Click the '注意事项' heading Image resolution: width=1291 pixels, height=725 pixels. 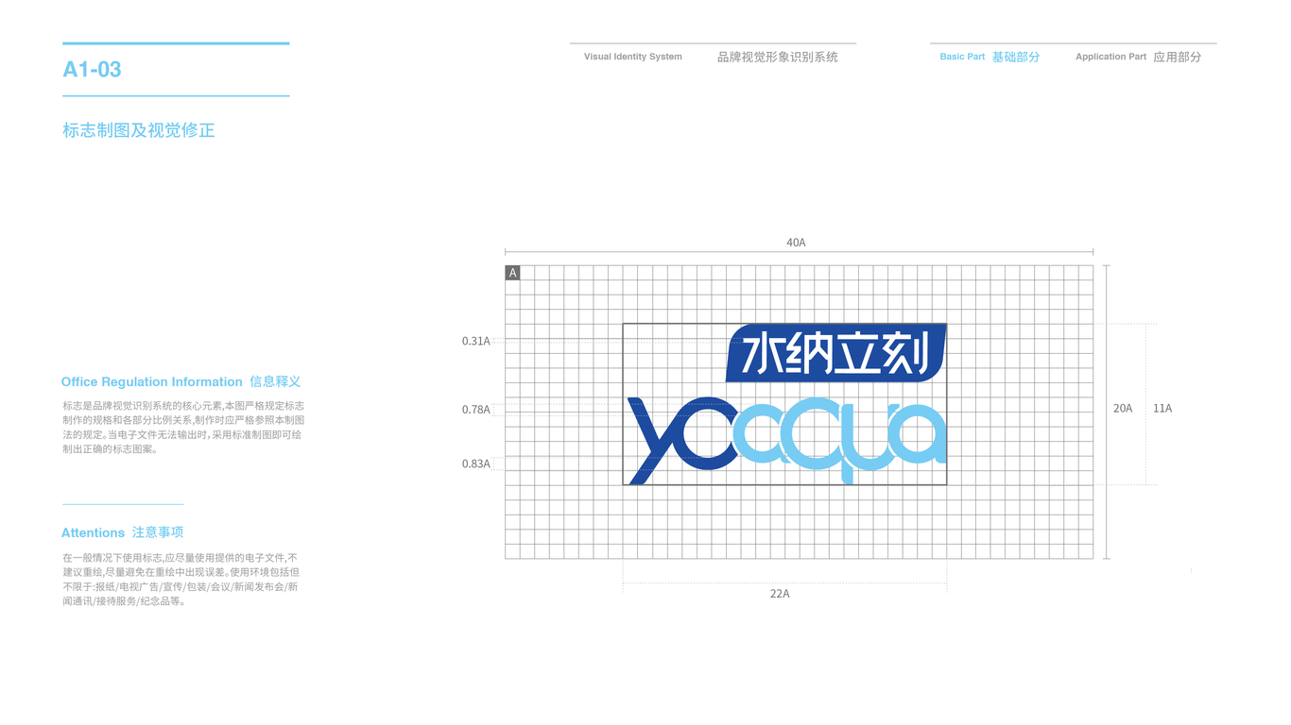158,532
